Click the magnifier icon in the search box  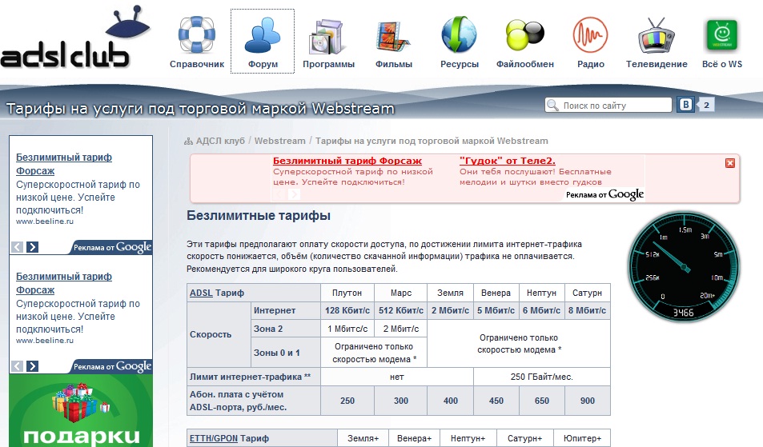tap(552, 105)
